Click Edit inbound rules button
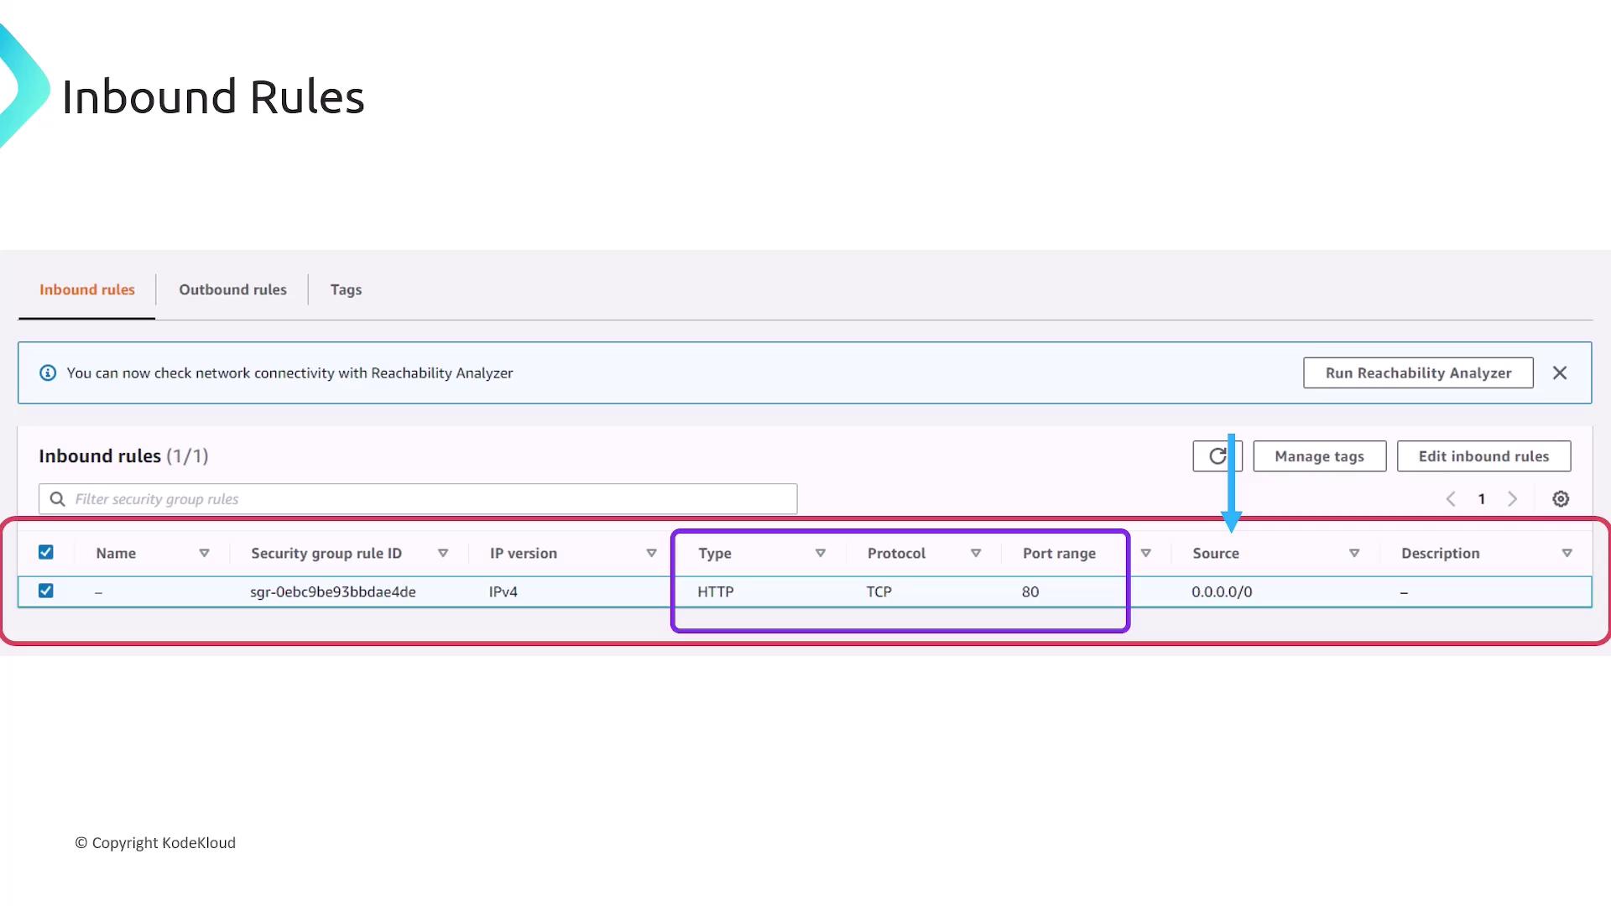The height and width of the screenshot is (906, 1611). [x=1483, y=456]
